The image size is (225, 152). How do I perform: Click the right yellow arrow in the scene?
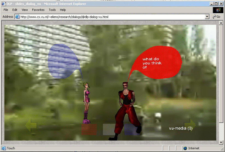pyautogui.click(x=190, y=124)
